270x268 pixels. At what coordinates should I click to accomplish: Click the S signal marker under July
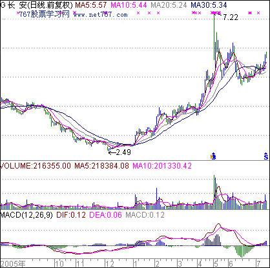[266, 156]
